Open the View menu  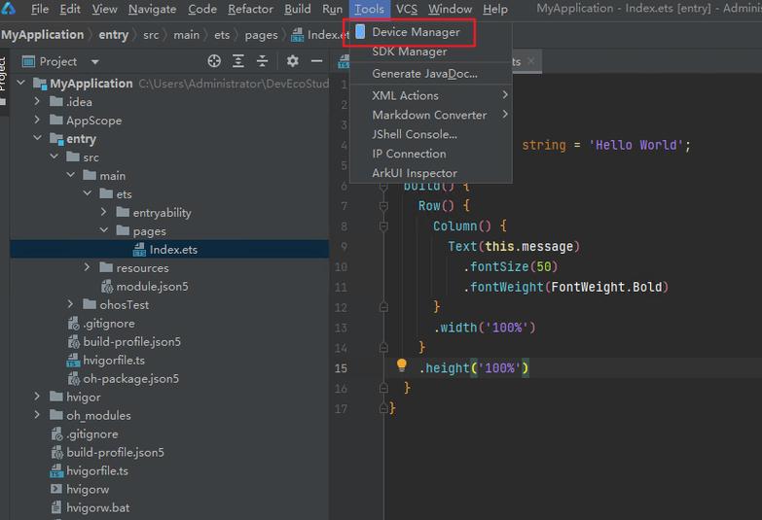(104, 9)
